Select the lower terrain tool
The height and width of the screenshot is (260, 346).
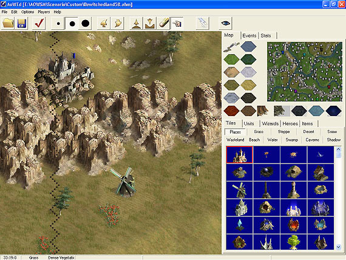149,23
